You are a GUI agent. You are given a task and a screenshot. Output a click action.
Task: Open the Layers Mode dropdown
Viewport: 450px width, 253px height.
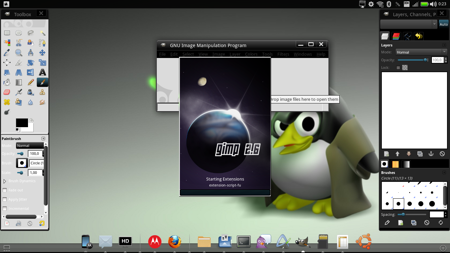pyautogui.click(x=421, y=52)
